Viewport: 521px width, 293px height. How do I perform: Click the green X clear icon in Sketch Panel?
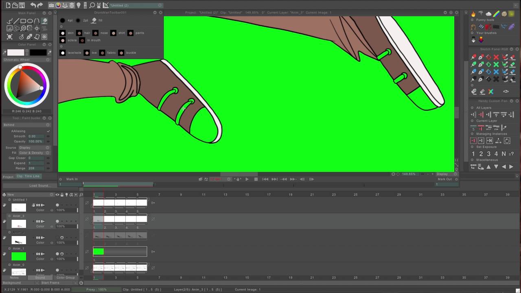click(x=496, y=65)
